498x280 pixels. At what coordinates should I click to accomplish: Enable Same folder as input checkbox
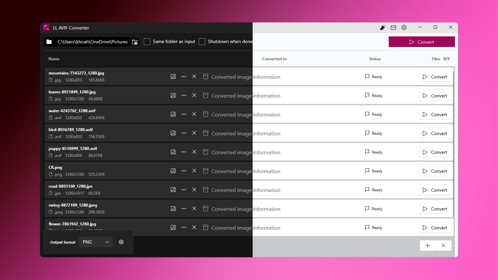coord(147,42)
